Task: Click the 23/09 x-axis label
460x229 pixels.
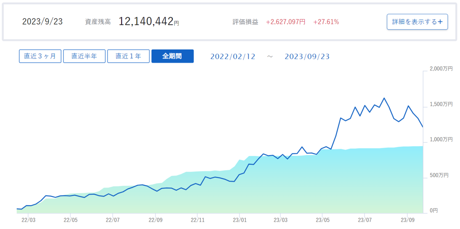Action: click(x=407, y=220)
